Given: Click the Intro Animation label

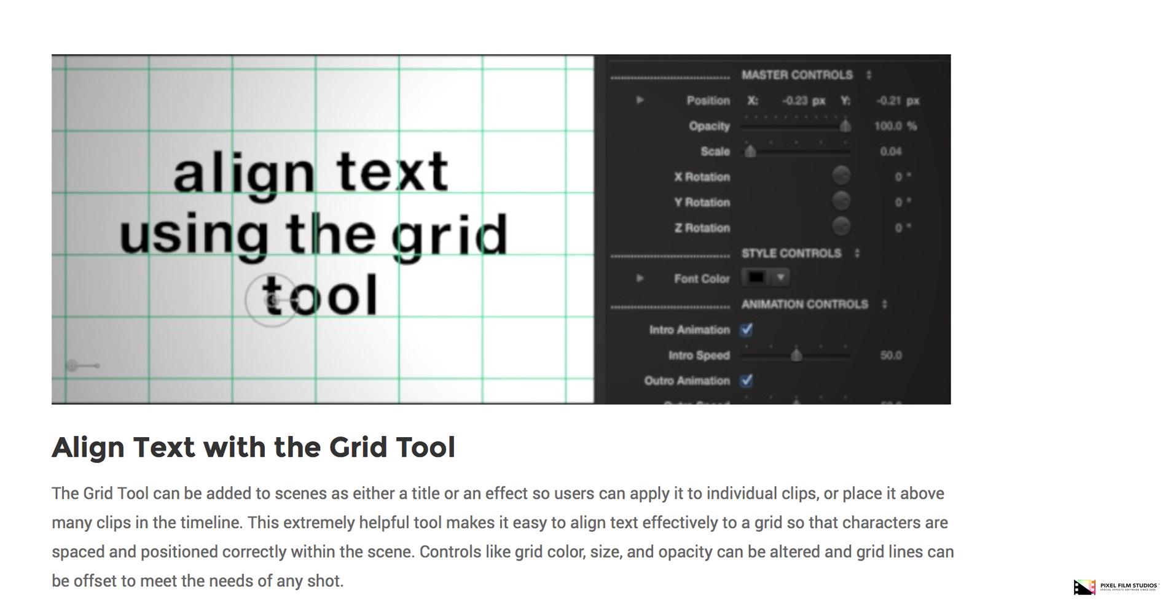Looking at the screenshot, I should pyautogui.click(x=689, y=330).
